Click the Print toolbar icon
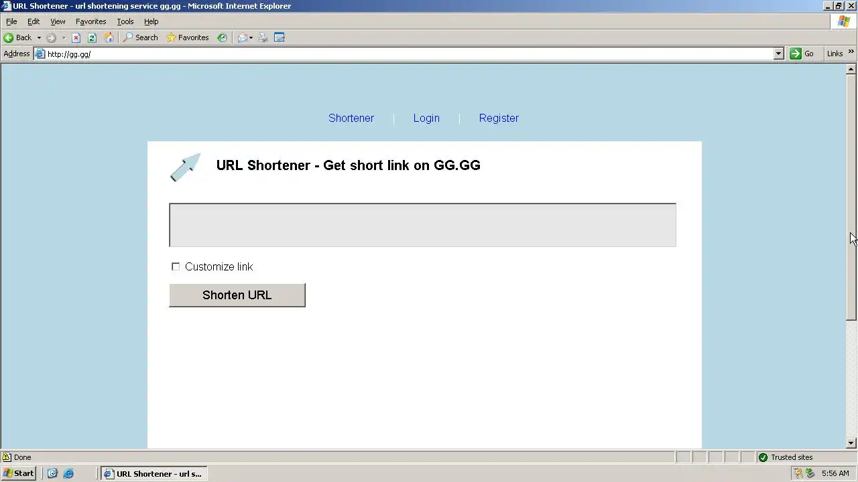This screenshot has width=858, height=482. 263,37
